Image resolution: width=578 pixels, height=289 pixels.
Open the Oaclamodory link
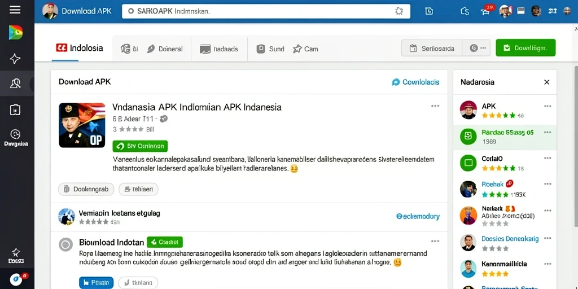[x=418, y=216]
